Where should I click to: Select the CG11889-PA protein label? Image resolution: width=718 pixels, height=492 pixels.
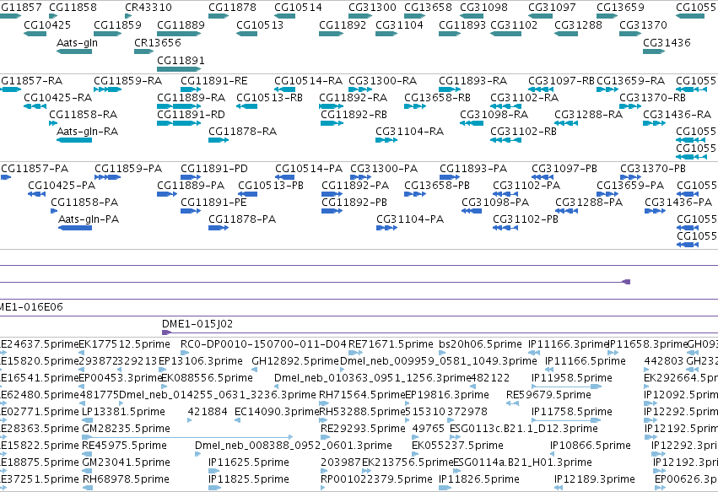pos(191,186)
